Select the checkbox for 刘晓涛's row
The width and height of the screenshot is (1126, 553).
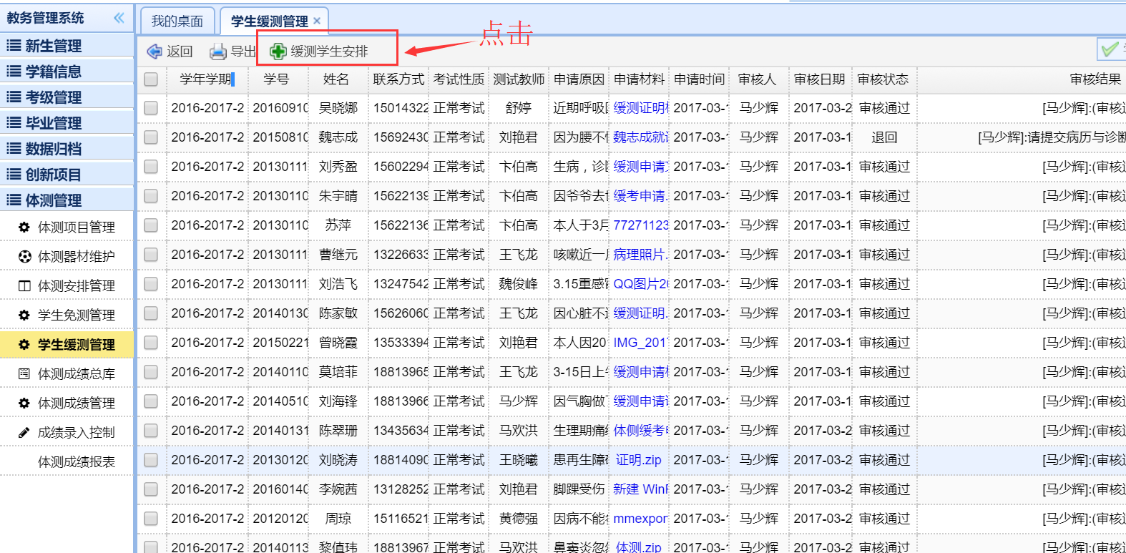pos(151,460)
